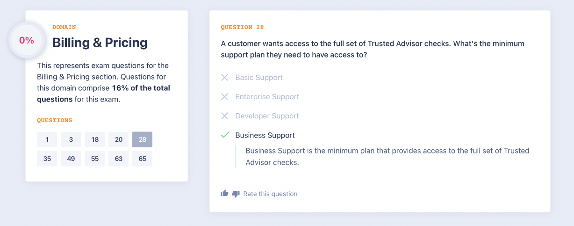Choose the Enterprise Support answer
The width and height of the screenshot is (574, 226).
tap(267, 96)
